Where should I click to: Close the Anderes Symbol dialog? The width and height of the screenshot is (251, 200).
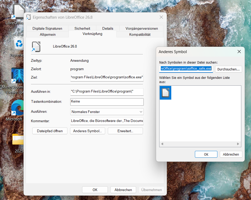(x=239, y=52)
